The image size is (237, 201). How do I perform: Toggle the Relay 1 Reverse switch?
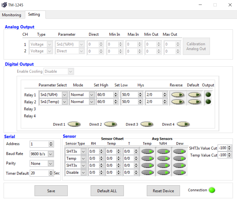[x=178, y=95]
